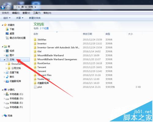
Task: Expand the 公用文档 tree node
Action: pyautogui.click(x=6, y=68)
